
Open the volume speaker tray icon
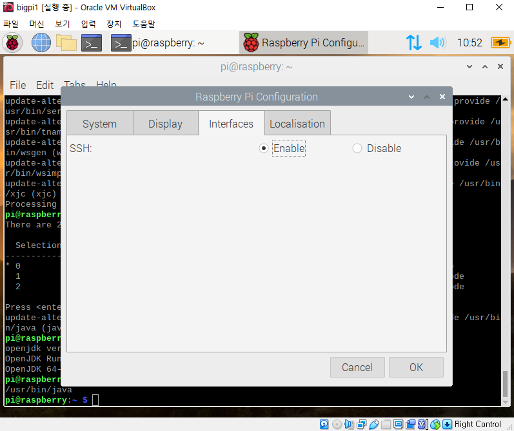438,43
